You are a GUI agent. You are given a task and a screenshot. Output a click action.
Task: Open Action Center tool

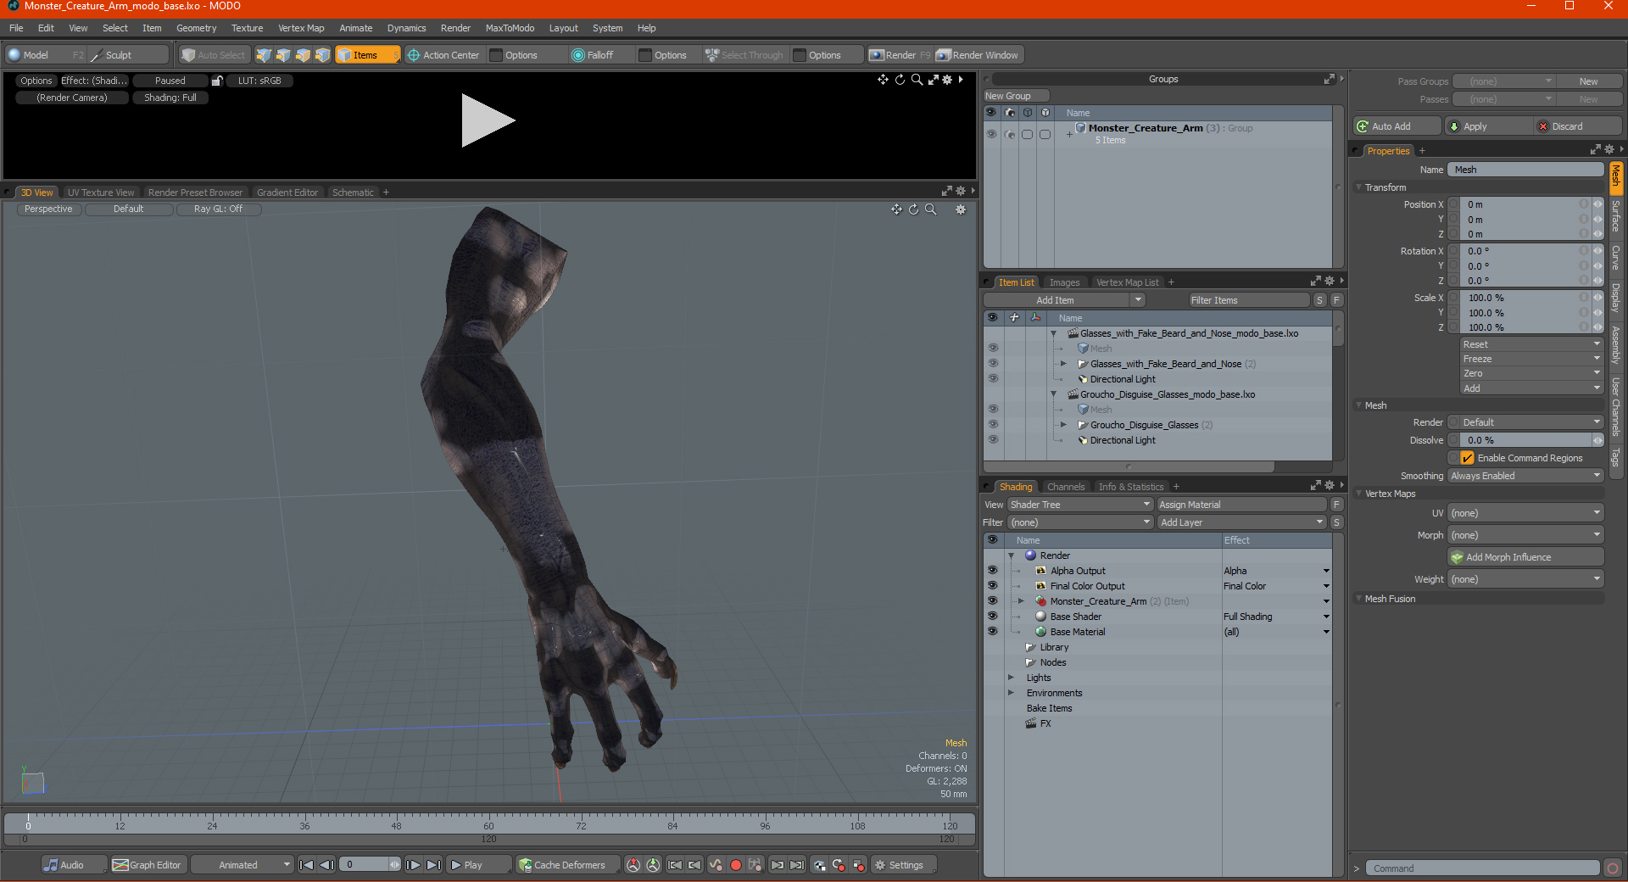pos(443,55)
